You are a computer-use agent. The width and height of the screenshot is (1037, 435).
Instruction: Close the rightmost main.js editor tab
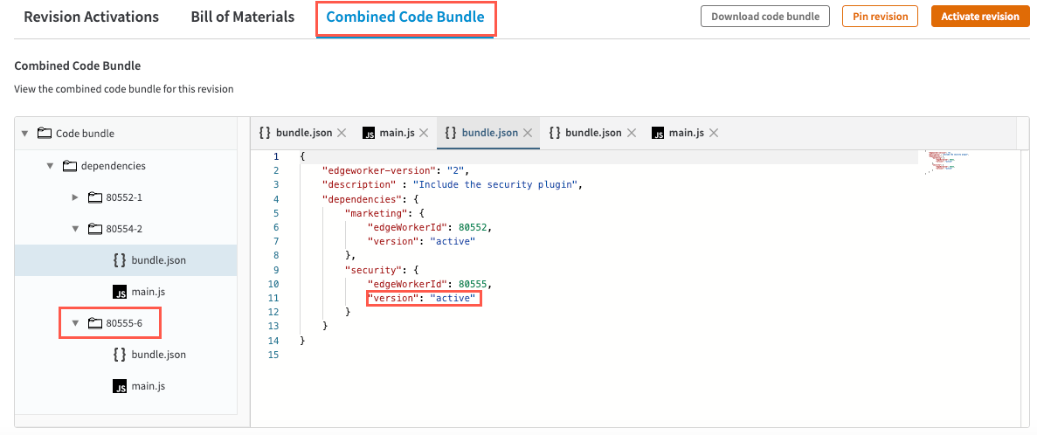pyautogui.click(x=714, y=133)
